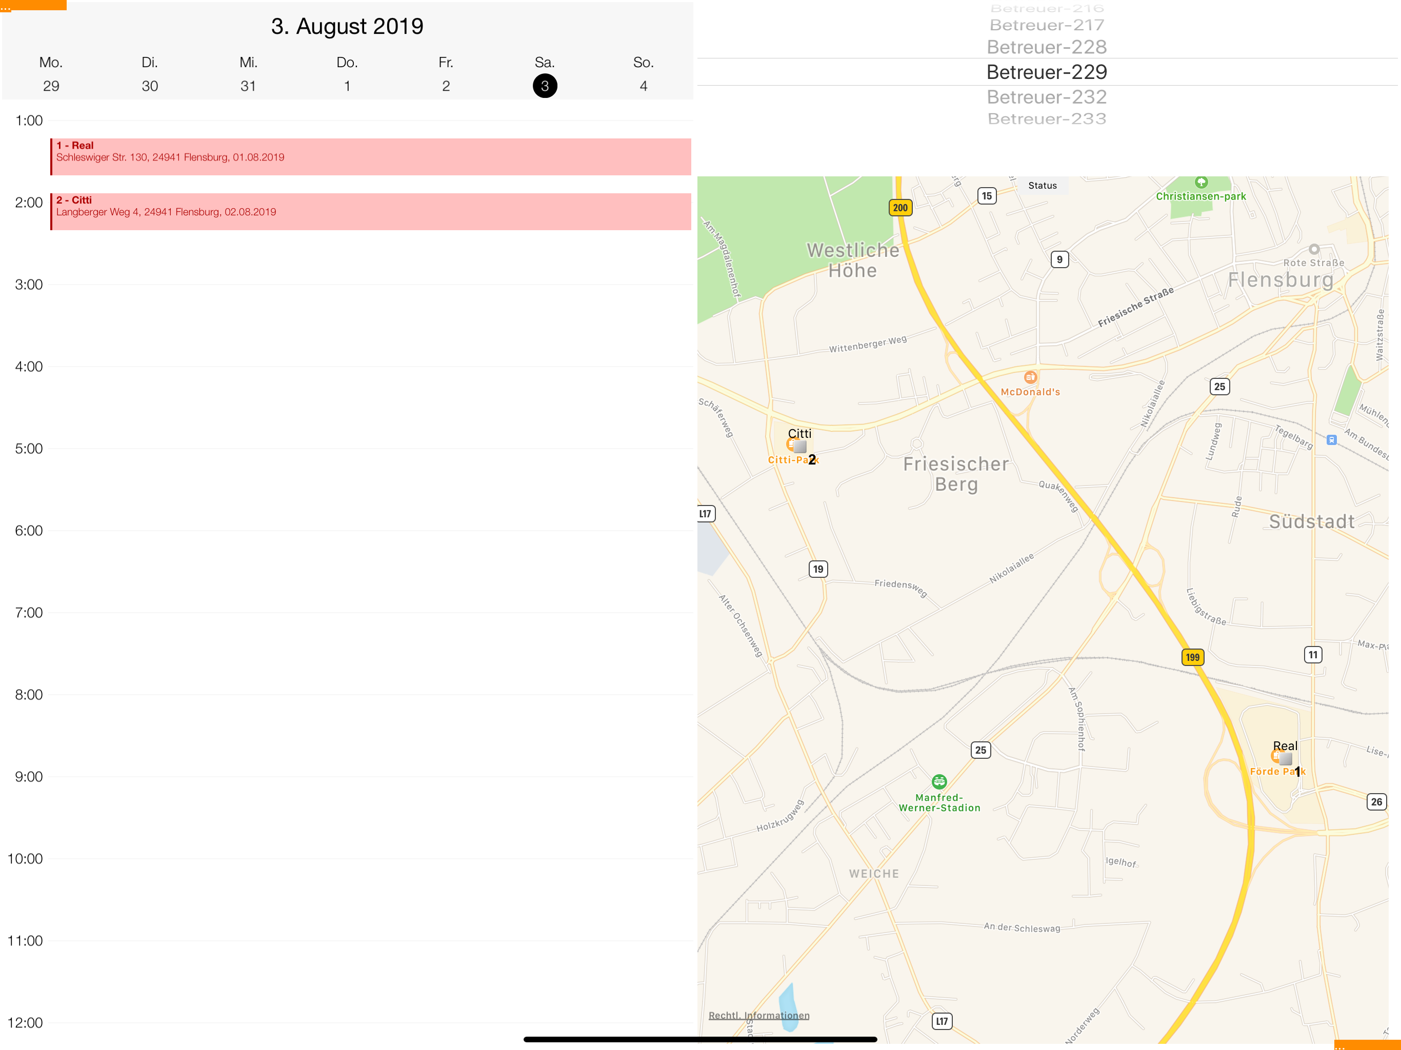
Task: Tap the "Friesischer Berg" district label
Action: click(956, 474)
